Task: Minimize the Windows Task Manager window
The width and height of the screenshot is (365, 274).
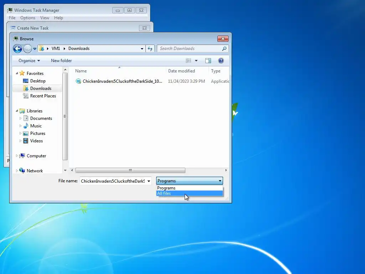Action: (x=118, y=10)
